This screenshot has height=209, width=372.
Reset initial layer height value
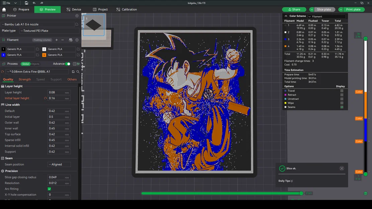click(45, 98)
